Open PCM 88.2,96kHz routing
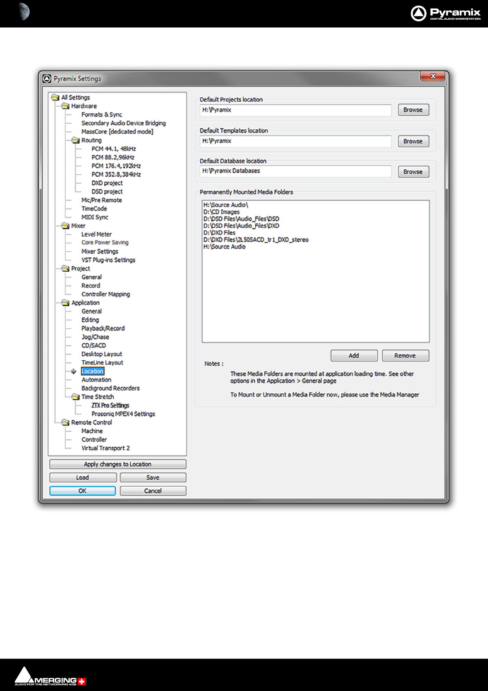Viewport: 488px width, 691px height. pyautogui.click(x=113, y=158)
